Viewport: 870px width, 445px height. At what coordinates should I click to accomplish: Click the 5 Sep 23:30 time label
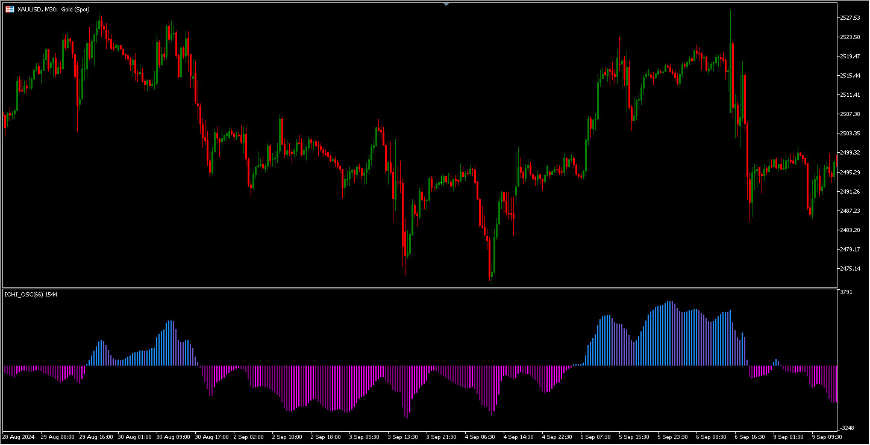672,437
